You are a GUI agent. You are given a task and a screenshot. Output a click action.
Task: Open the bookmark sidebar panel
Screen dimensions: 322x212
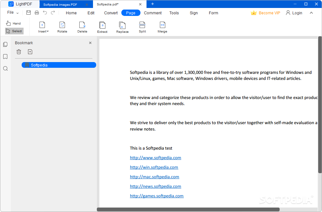(5, 56)
